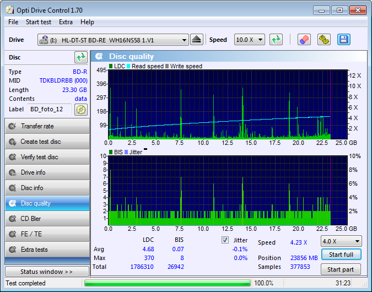Click the Disc quality header disc icon
This screenshot has width=372, height=292.
tap(99, 56)
